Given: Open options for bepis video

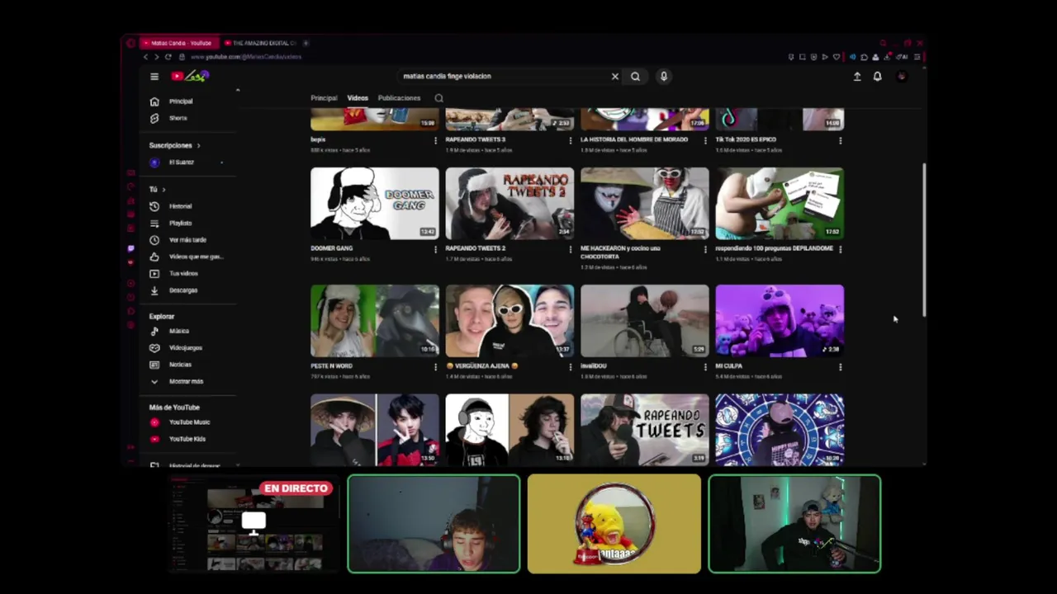Looking at the screenshot, I should pos(435,140).
